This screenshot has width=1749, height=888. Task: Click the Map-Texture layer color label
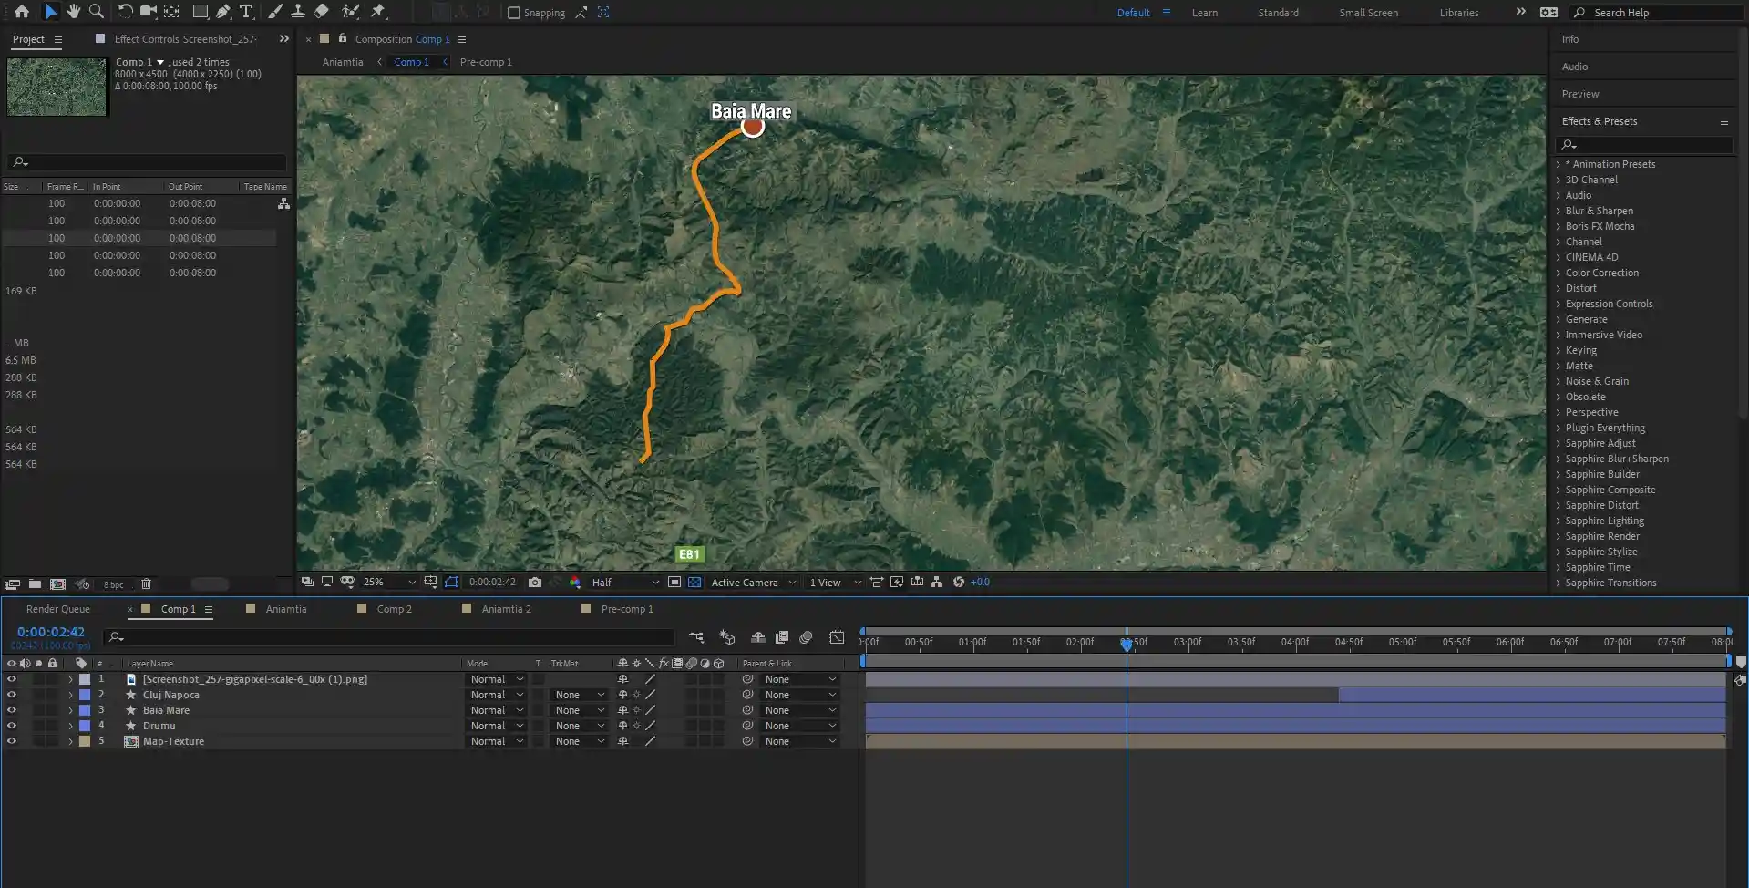pos(85,741)
